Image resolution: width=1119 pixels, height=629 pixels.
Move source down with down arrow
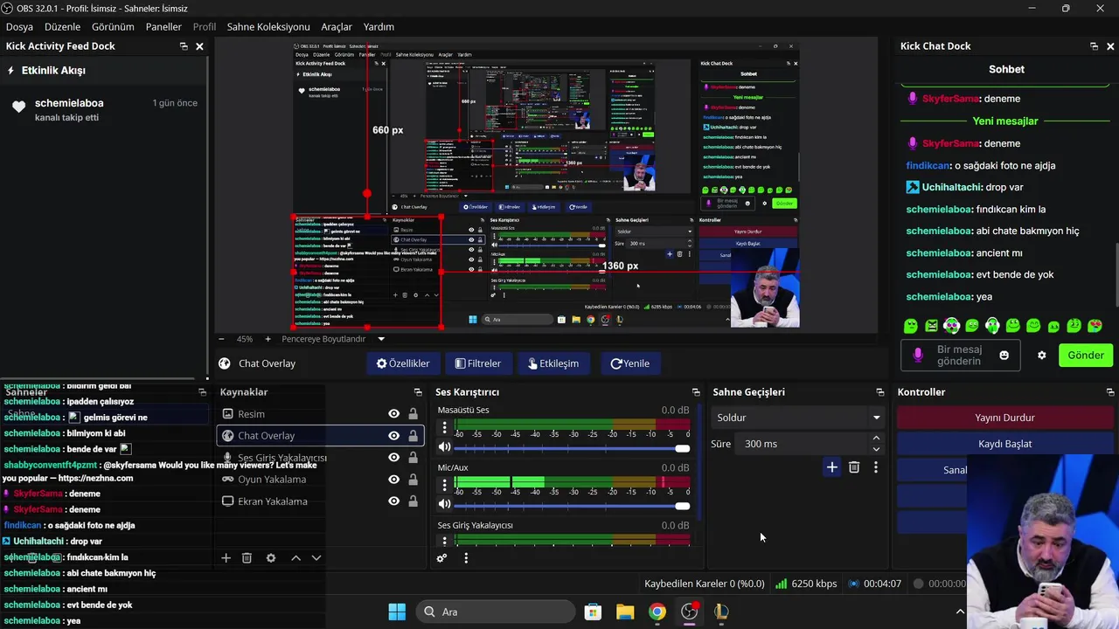pyautogui.click(x=316, y=558)
